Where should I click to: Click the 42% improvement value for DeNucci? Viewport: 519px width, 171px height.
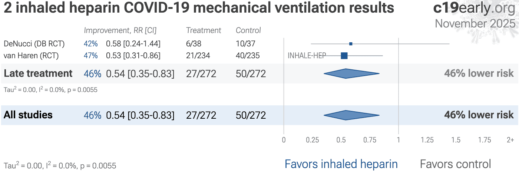tap(91, 44)
